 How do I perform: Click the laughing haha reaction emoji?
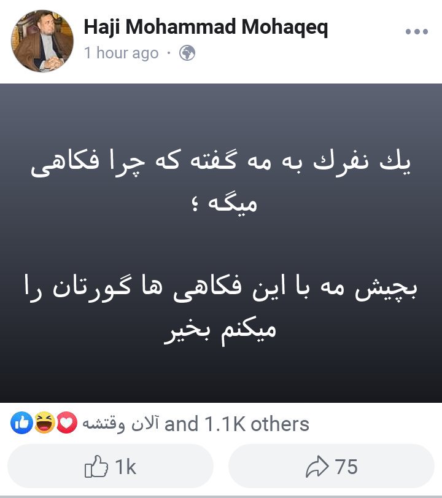click(x=44, y=422)
